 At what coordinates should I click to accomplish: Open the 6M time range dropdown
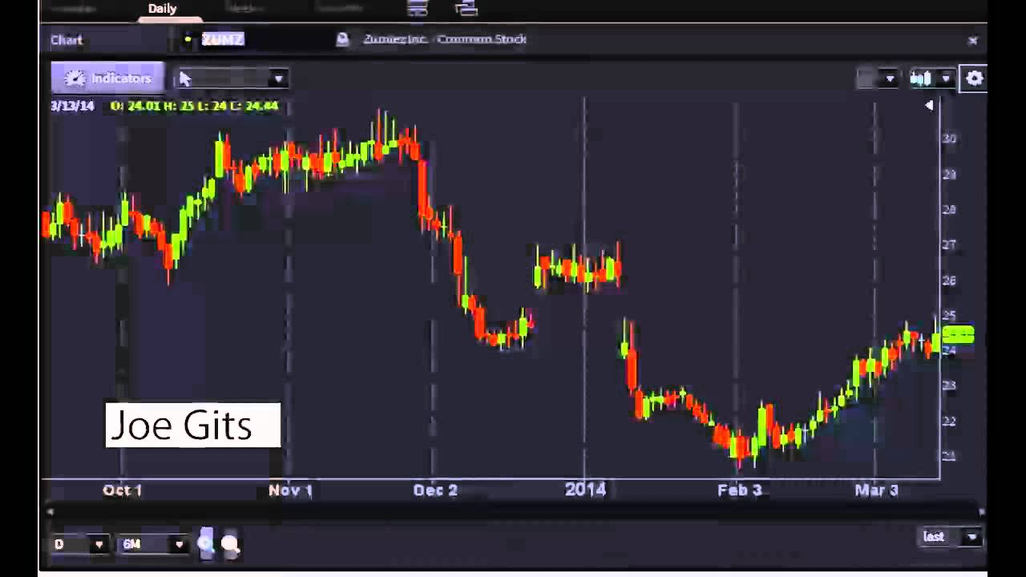click(x=153, y=544)
